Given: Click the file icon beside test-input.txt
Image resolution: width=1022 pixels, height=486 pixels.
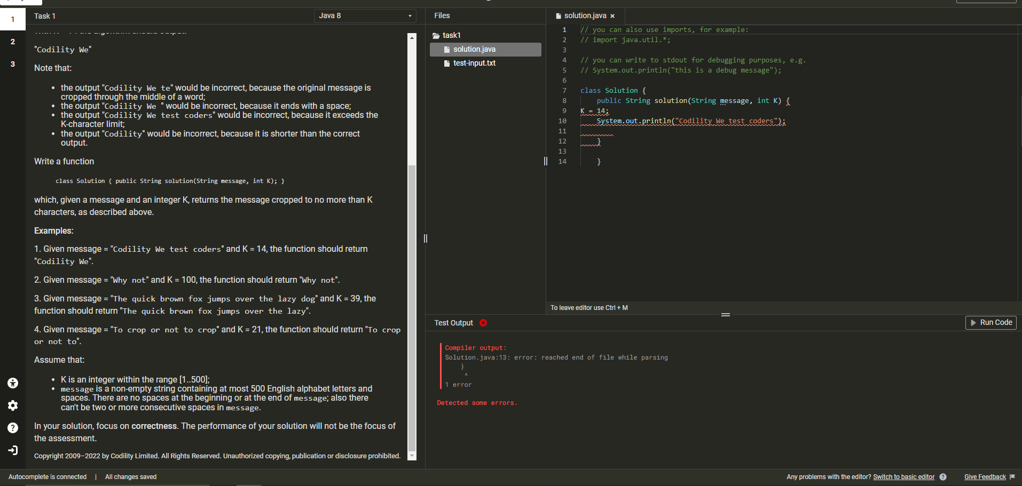Looking at the screenshot, I should 447,63.
